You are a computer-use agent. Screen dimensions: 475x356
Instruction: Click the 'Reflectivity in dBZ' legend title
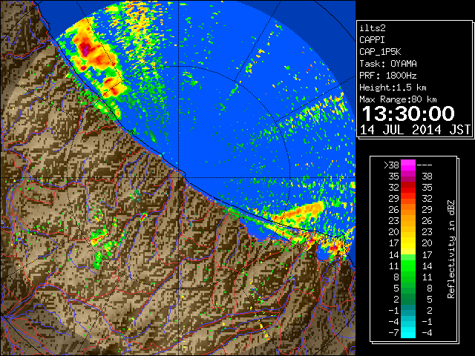tap(451, 249)
